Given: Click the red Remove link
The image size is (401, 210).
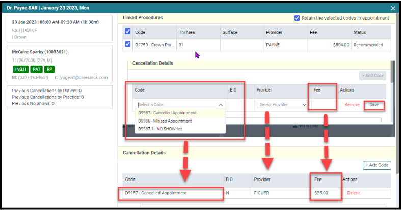Looking at the screenshot, I should tap(352, 105).
